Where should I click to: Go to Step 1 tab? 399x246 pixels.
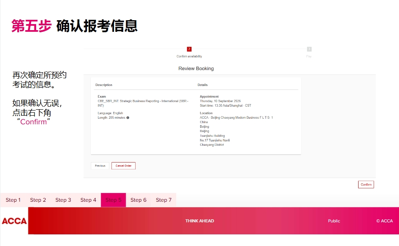pos(13,200)
